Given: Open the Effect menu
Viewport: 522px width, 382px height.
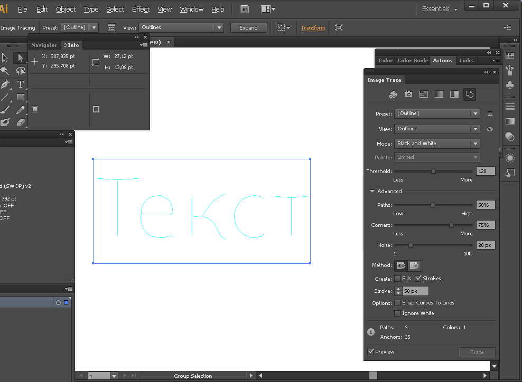Looking at the screenshot, I should 141,9.
